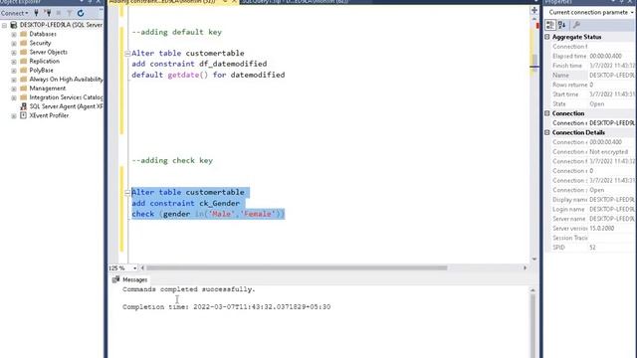Switch Properties to Categorized view icon

click(550, 25)
